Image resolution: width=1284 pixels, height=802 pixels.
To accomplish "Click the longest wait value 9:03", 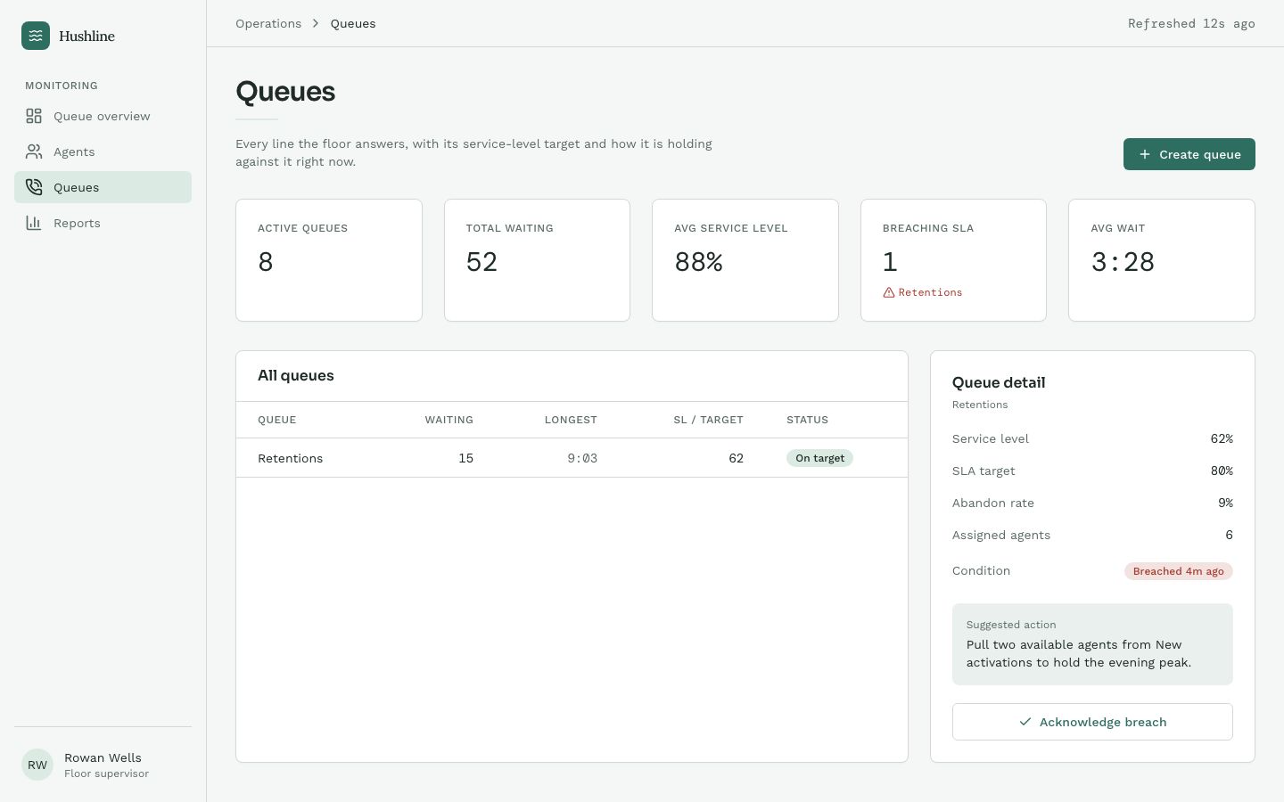I will (582, 458).
